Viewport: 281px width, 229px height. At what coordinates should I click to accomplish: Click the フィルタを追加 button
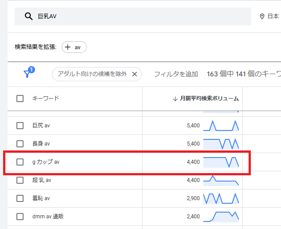click(x=176, y=74)
